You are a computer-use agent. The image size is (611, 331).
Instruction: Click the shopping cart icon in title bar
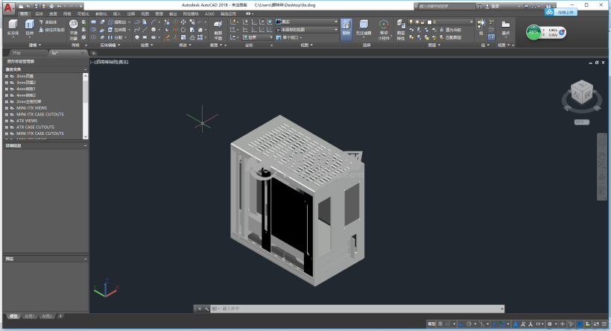click(x=527, y=6)
